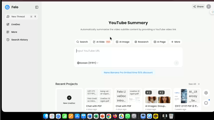Select the AI Image mode tab
Image resolution: width=214 pixels, height=120 pixels.
pyautogui.click(x=123, y=42)
